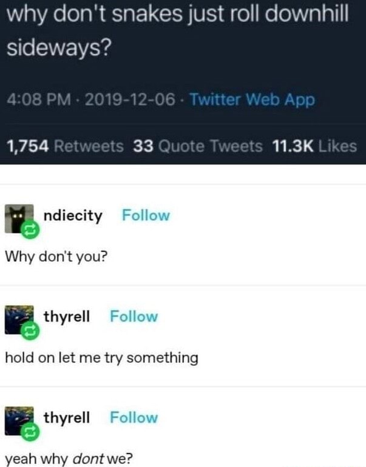
Task: Follow thyrell on the 'hold on' post
Action: [134, 317]
